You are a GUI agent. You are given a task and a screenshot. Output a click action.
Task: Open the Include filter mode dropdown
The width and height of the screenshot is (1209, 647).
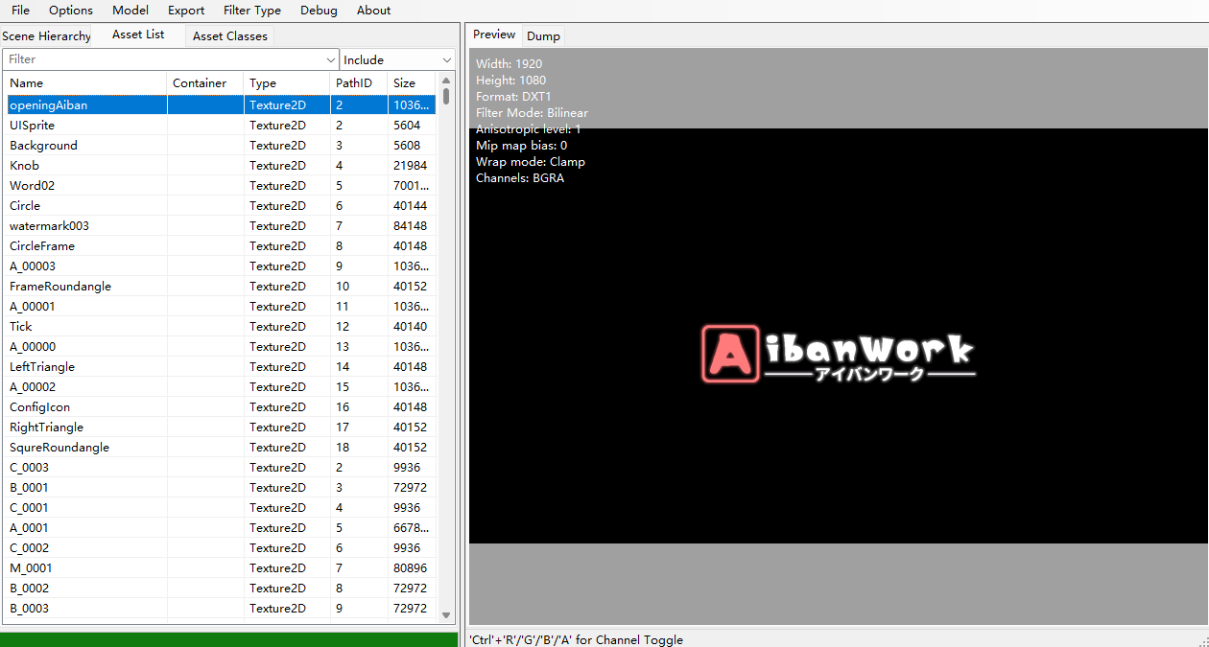pos(397,59)
